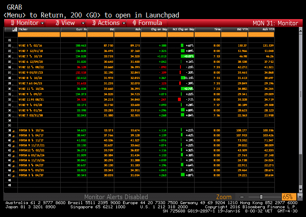The width and height of the screenshot is (306, 217).
Task: Click the chart icon beside PDVSA 8 11/17 row
Action: pos(13,141)
